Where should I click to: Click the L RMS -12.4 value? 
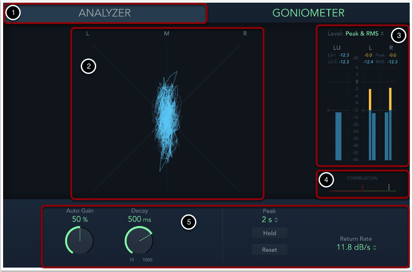pos(368,62)
